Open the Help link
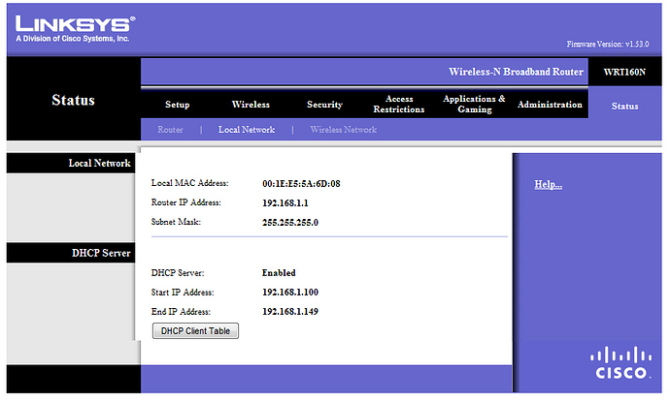 tap(549, 184)
